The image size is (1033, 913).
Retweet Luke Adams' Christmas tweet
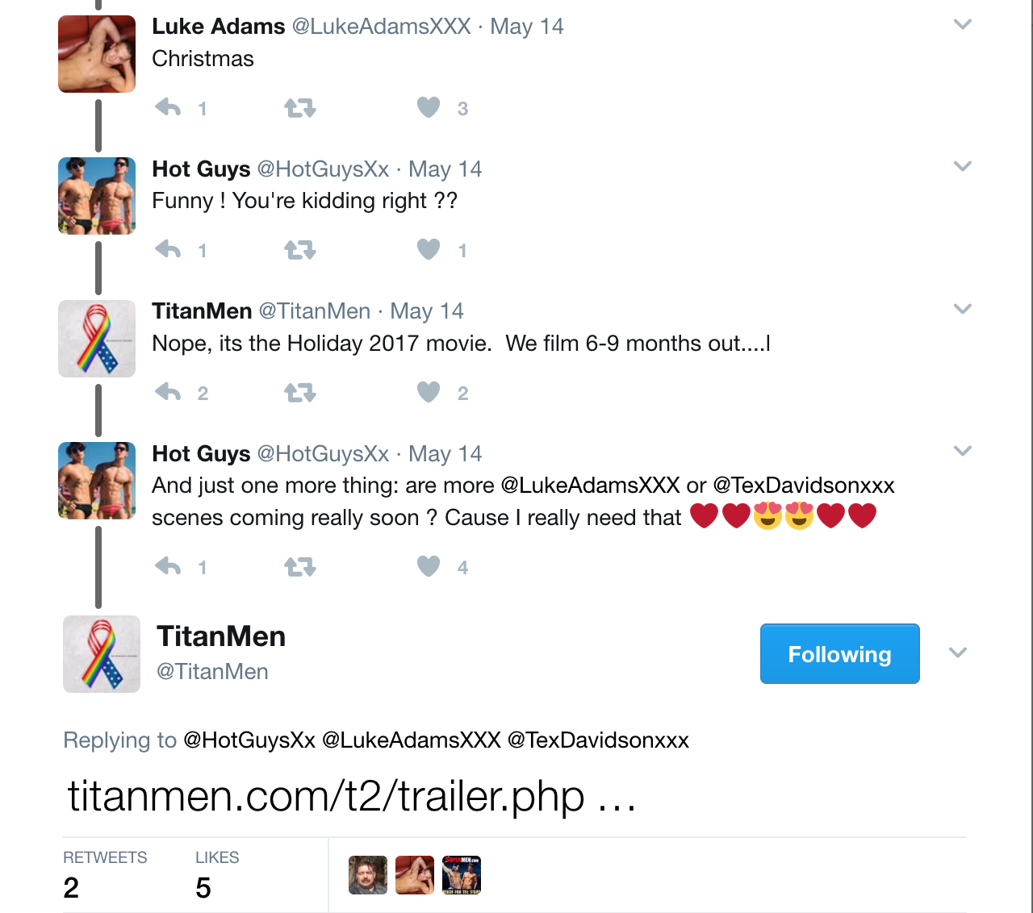click(299, 107)
